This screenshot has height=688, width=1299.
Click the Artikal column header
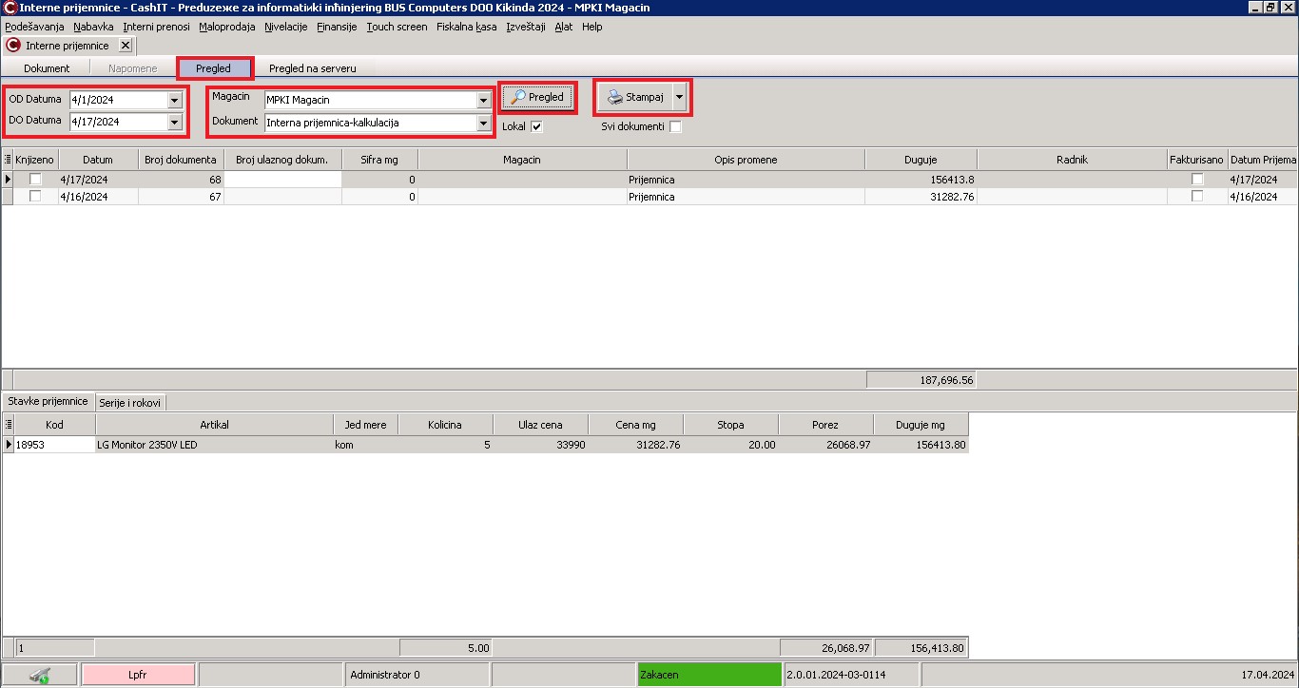point(214,425)
